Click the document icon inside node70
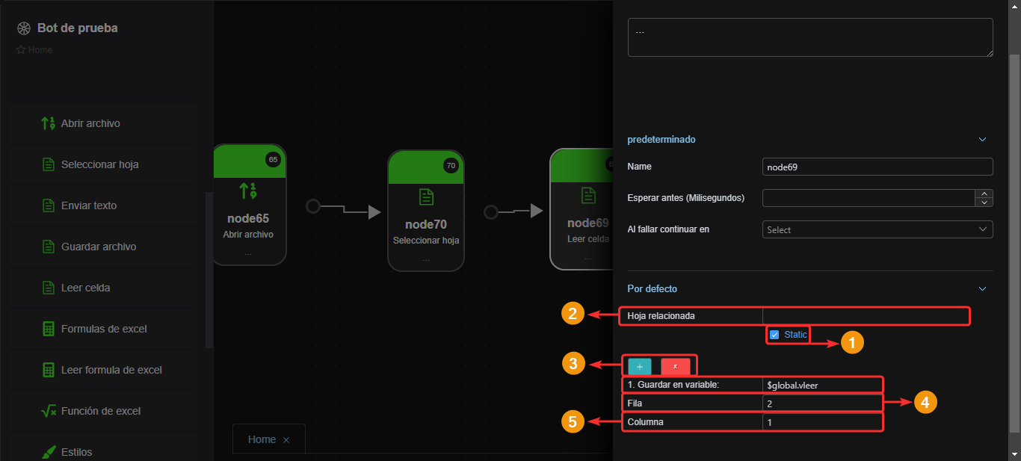 426,197
